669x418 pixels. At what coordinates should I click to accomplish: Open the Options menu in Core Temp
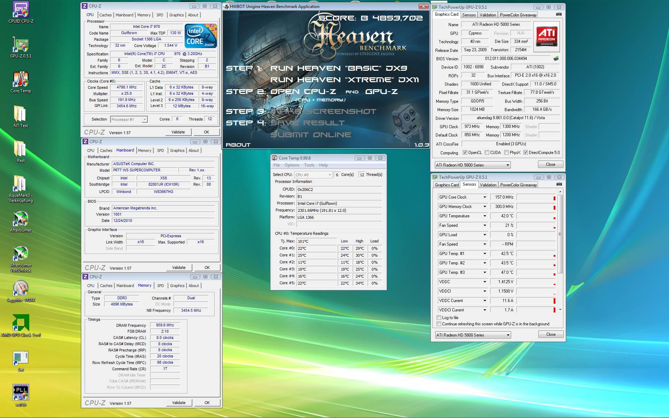(292, 165)
